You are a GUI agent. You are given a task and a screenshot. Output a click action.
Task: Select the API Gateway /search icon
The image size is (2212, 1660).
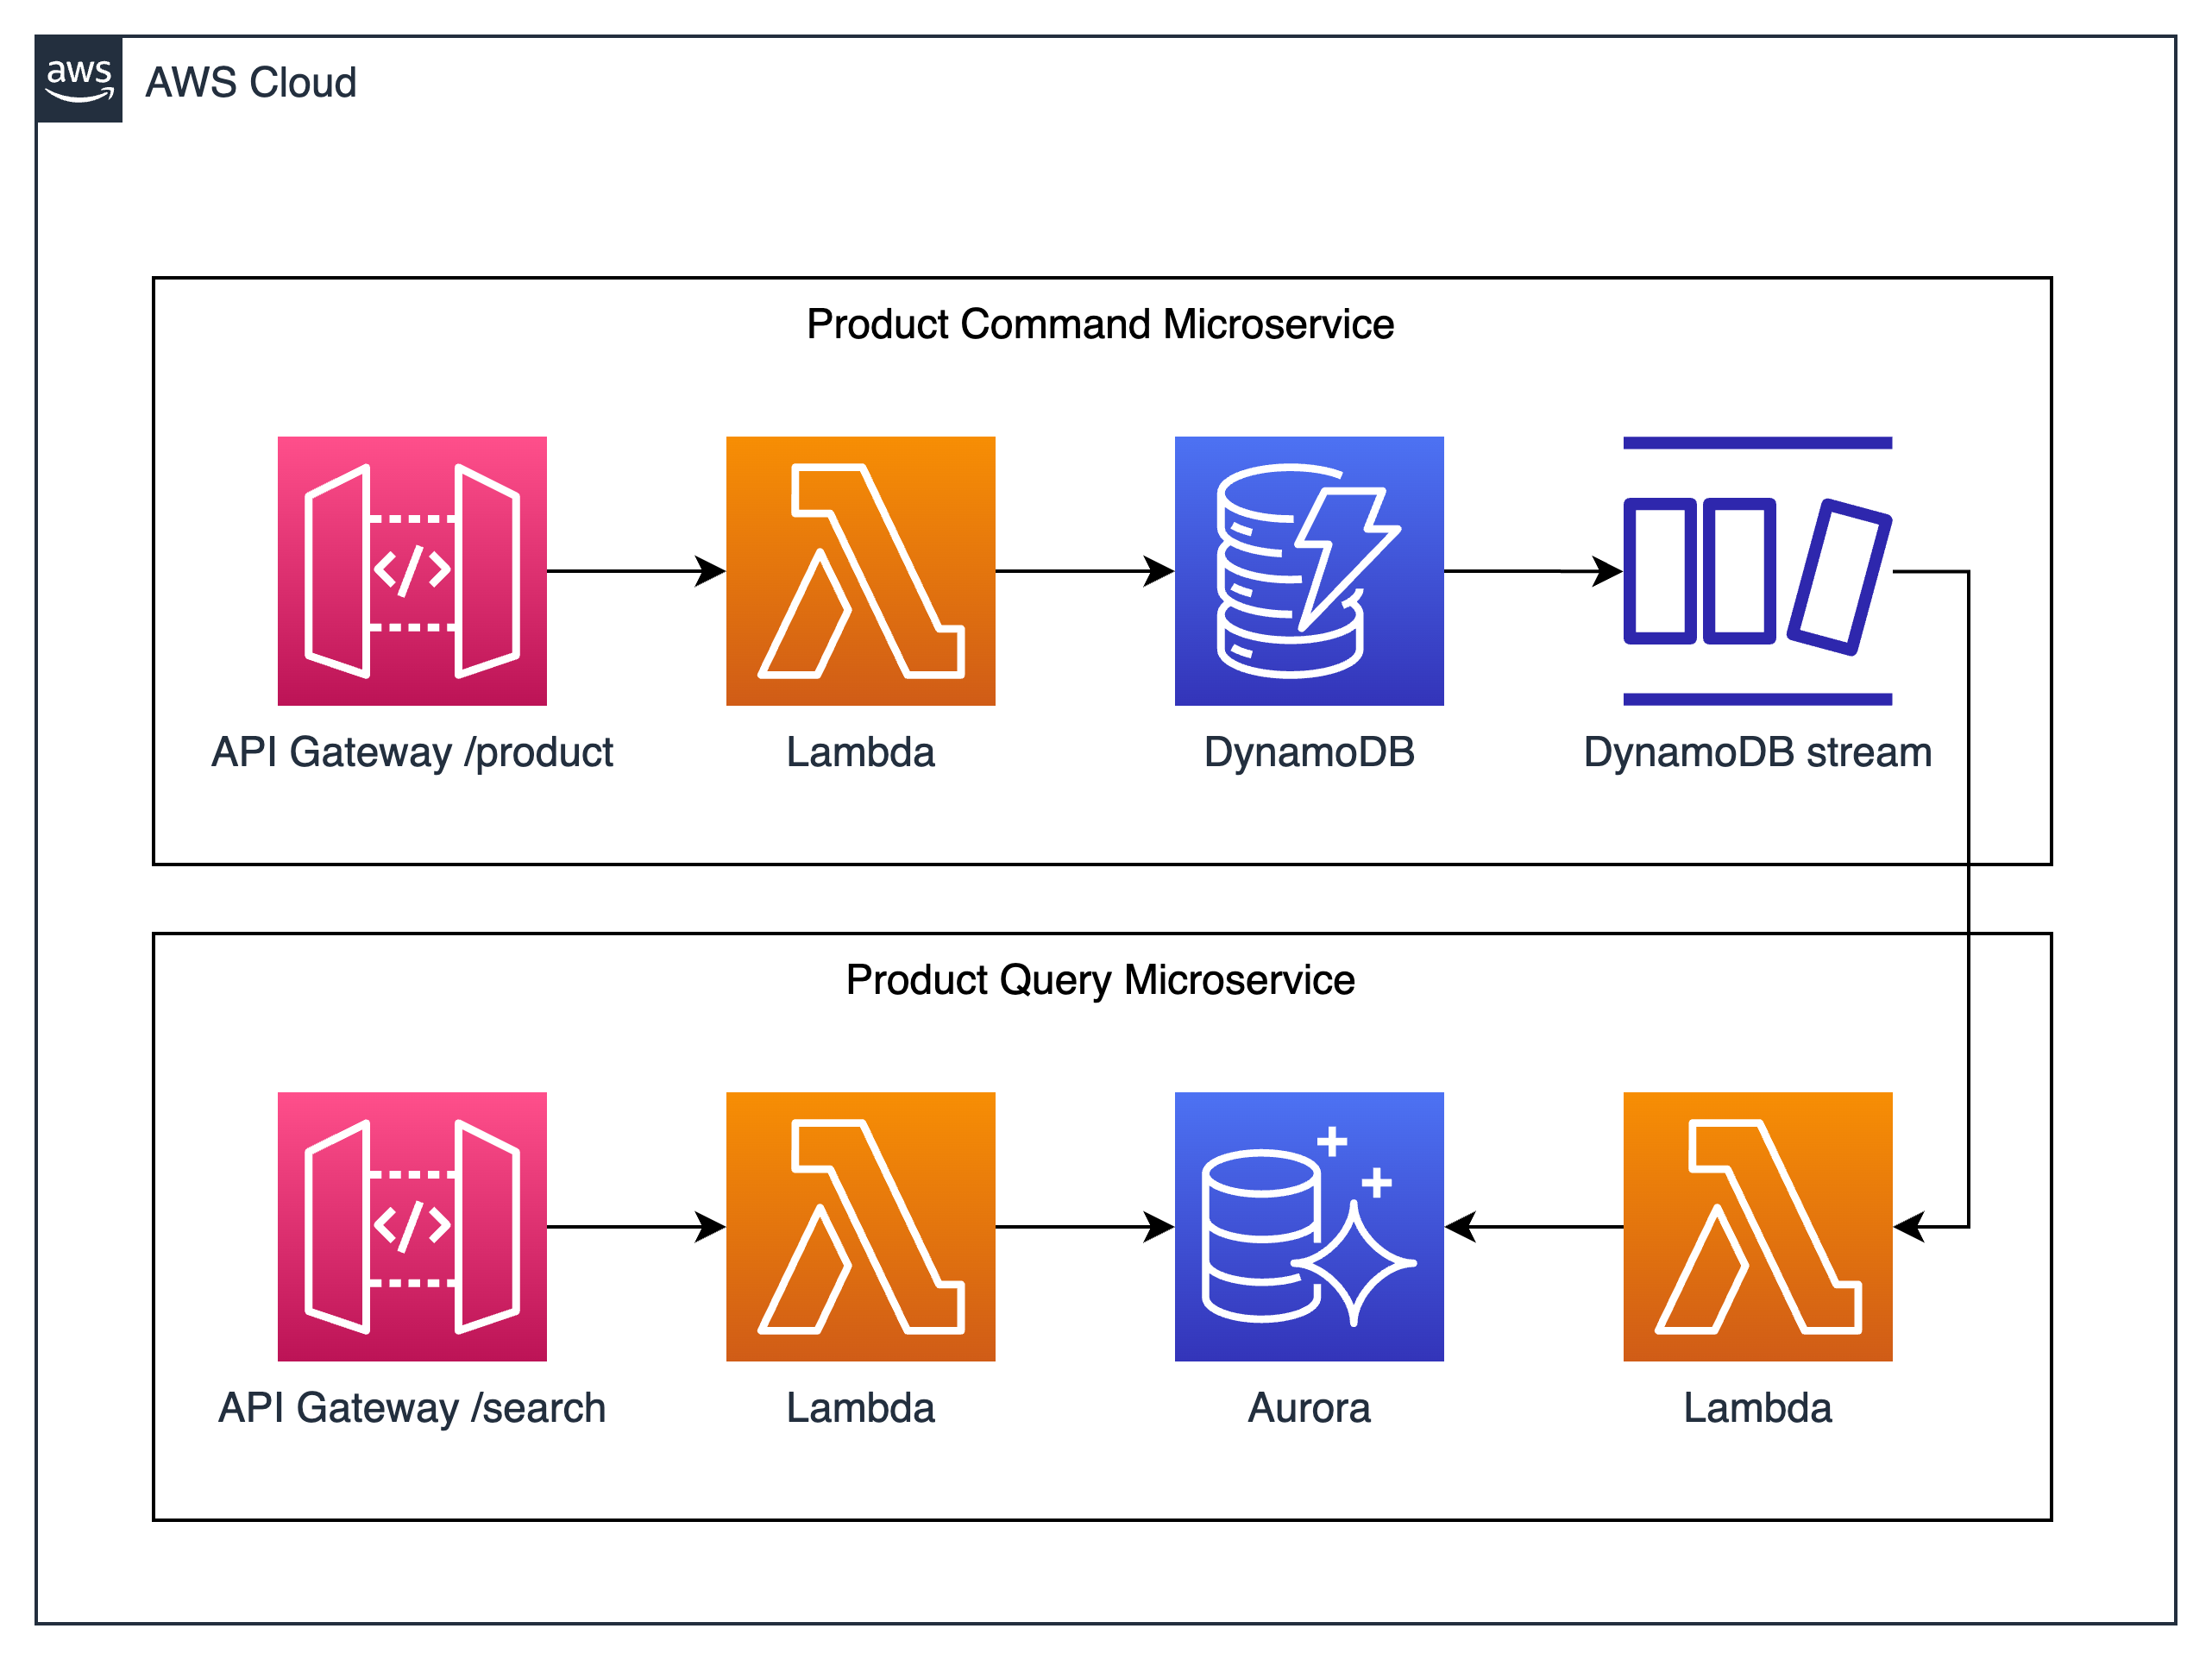[x=412, y=1227]
